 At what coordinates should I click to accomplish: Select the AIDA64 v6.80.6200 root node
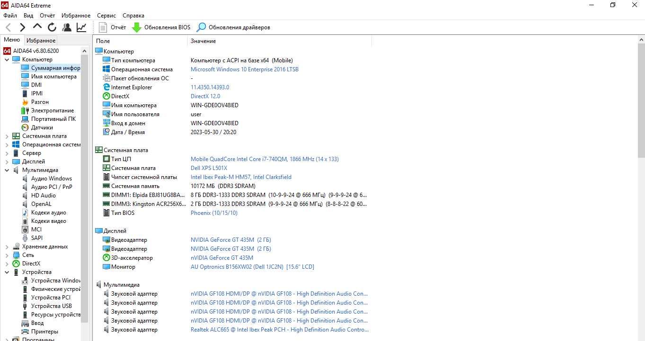tap(31, 51)
